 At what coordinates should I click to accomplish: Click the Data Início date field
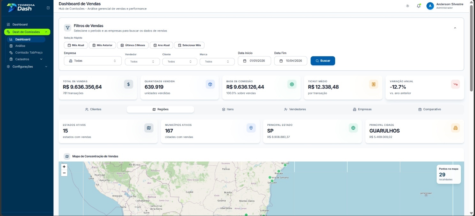pos(254,61)
